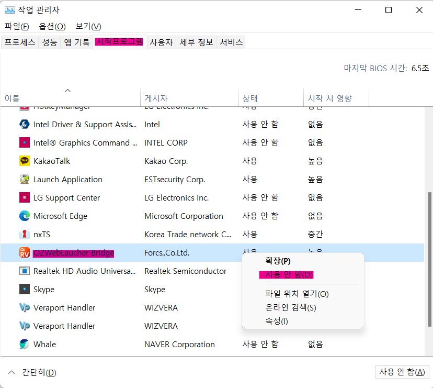This screenshot has width=433, height=388.
Task: Switch to the 사용자 tab
Action: pyautogui.click(x=161, y=42)
